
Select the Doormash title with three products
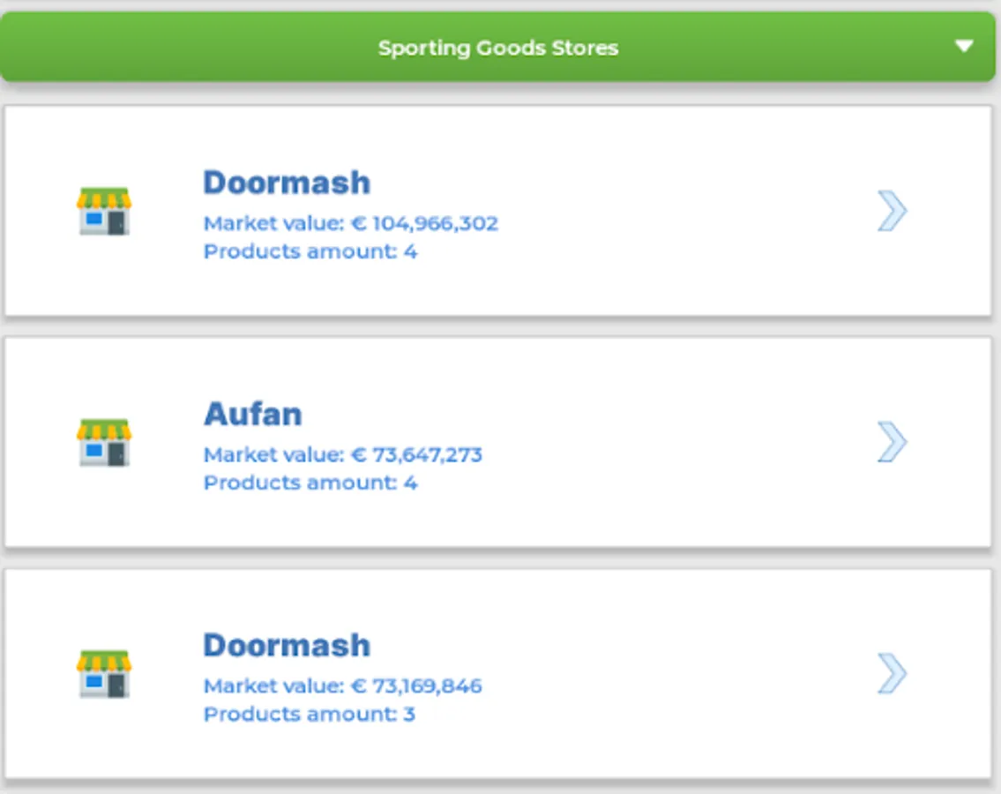point(287,645)
